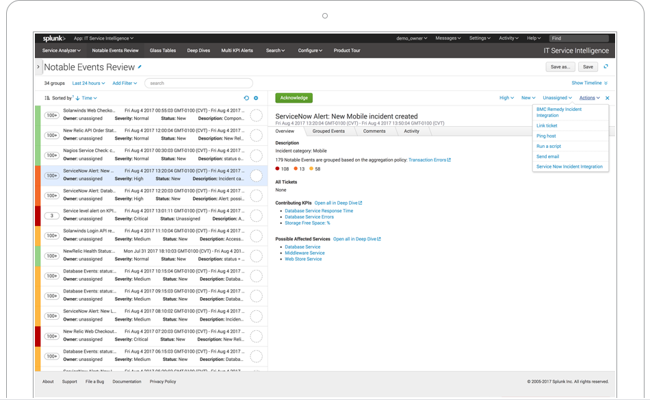Select circle for NewRelic Health Status event
This screenshot has width=650, height=400.
(256, 255)
